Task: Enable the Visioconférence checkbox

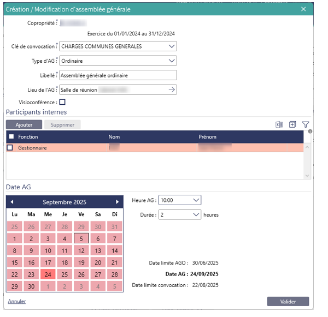Action: pos(62,102)
